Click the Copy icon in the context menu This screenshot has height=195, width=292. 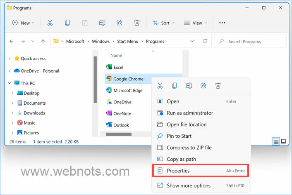coord(175,86)
